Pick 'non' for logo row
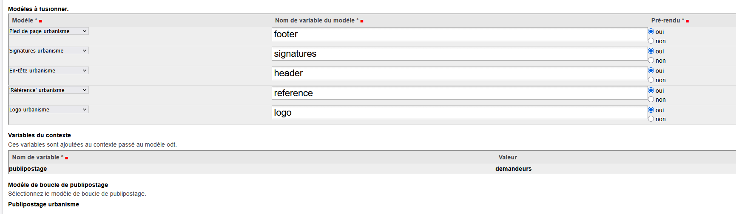 651,119
